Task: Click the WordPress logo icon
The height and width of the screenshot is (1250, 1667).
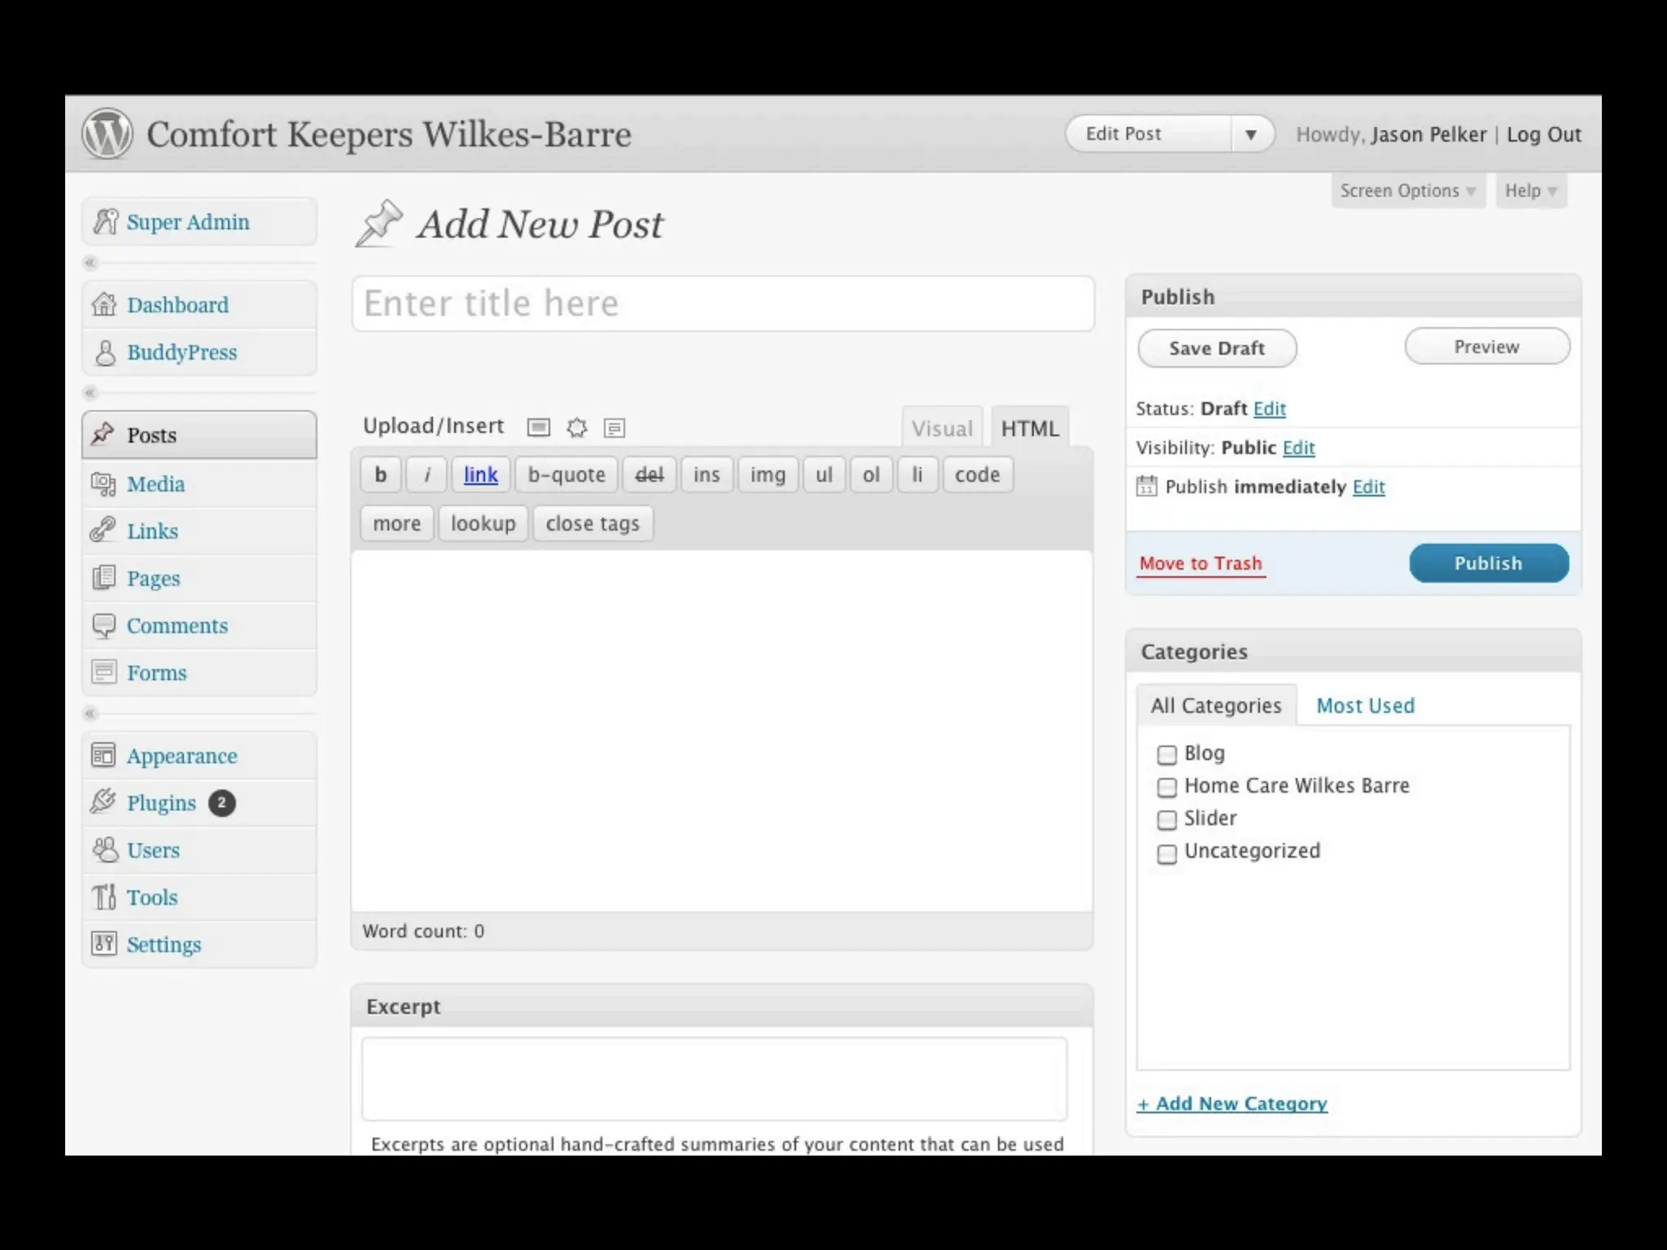Action: pos(107,133)
